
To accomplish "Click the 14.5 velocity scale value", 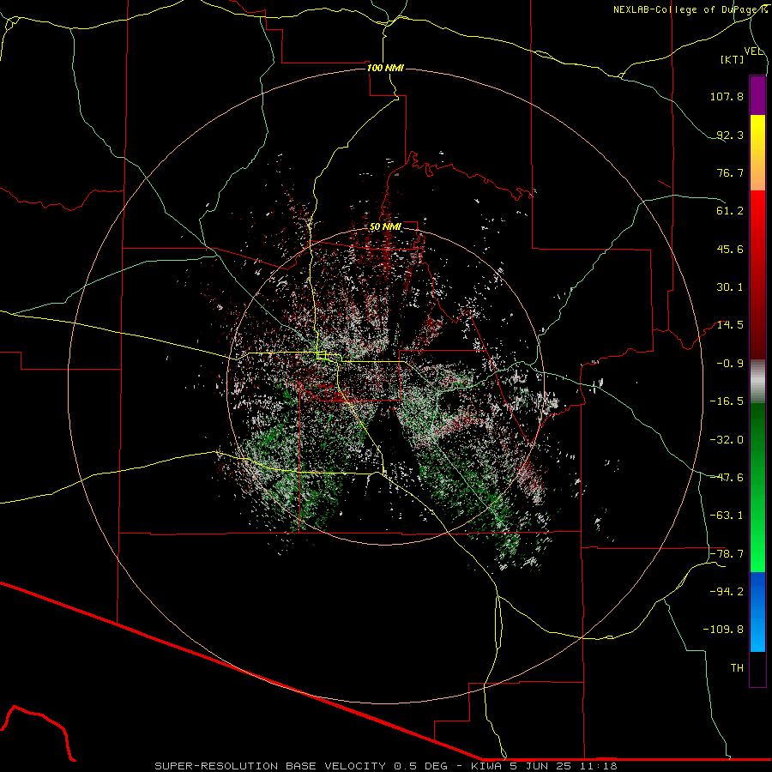I will pyautogui.click(x=730, y=325).
